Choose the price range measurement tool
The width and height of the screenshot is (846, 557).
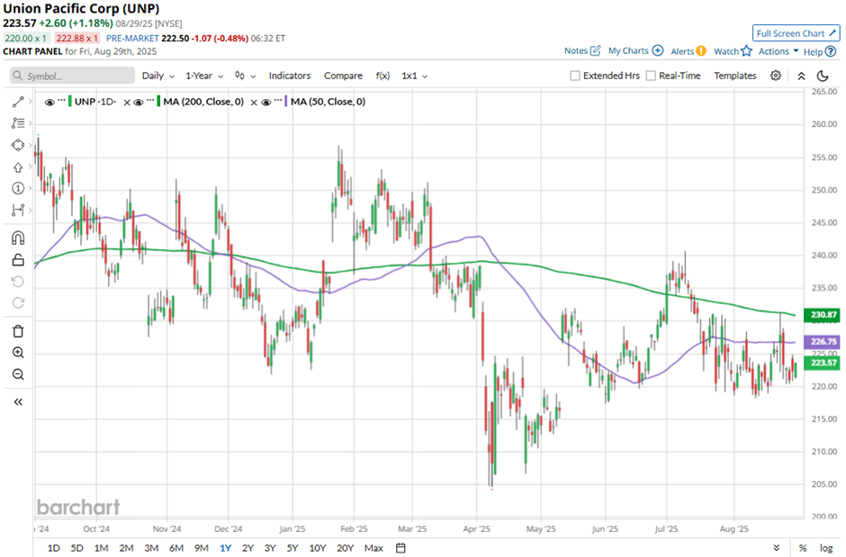click(x=18, y=210)
